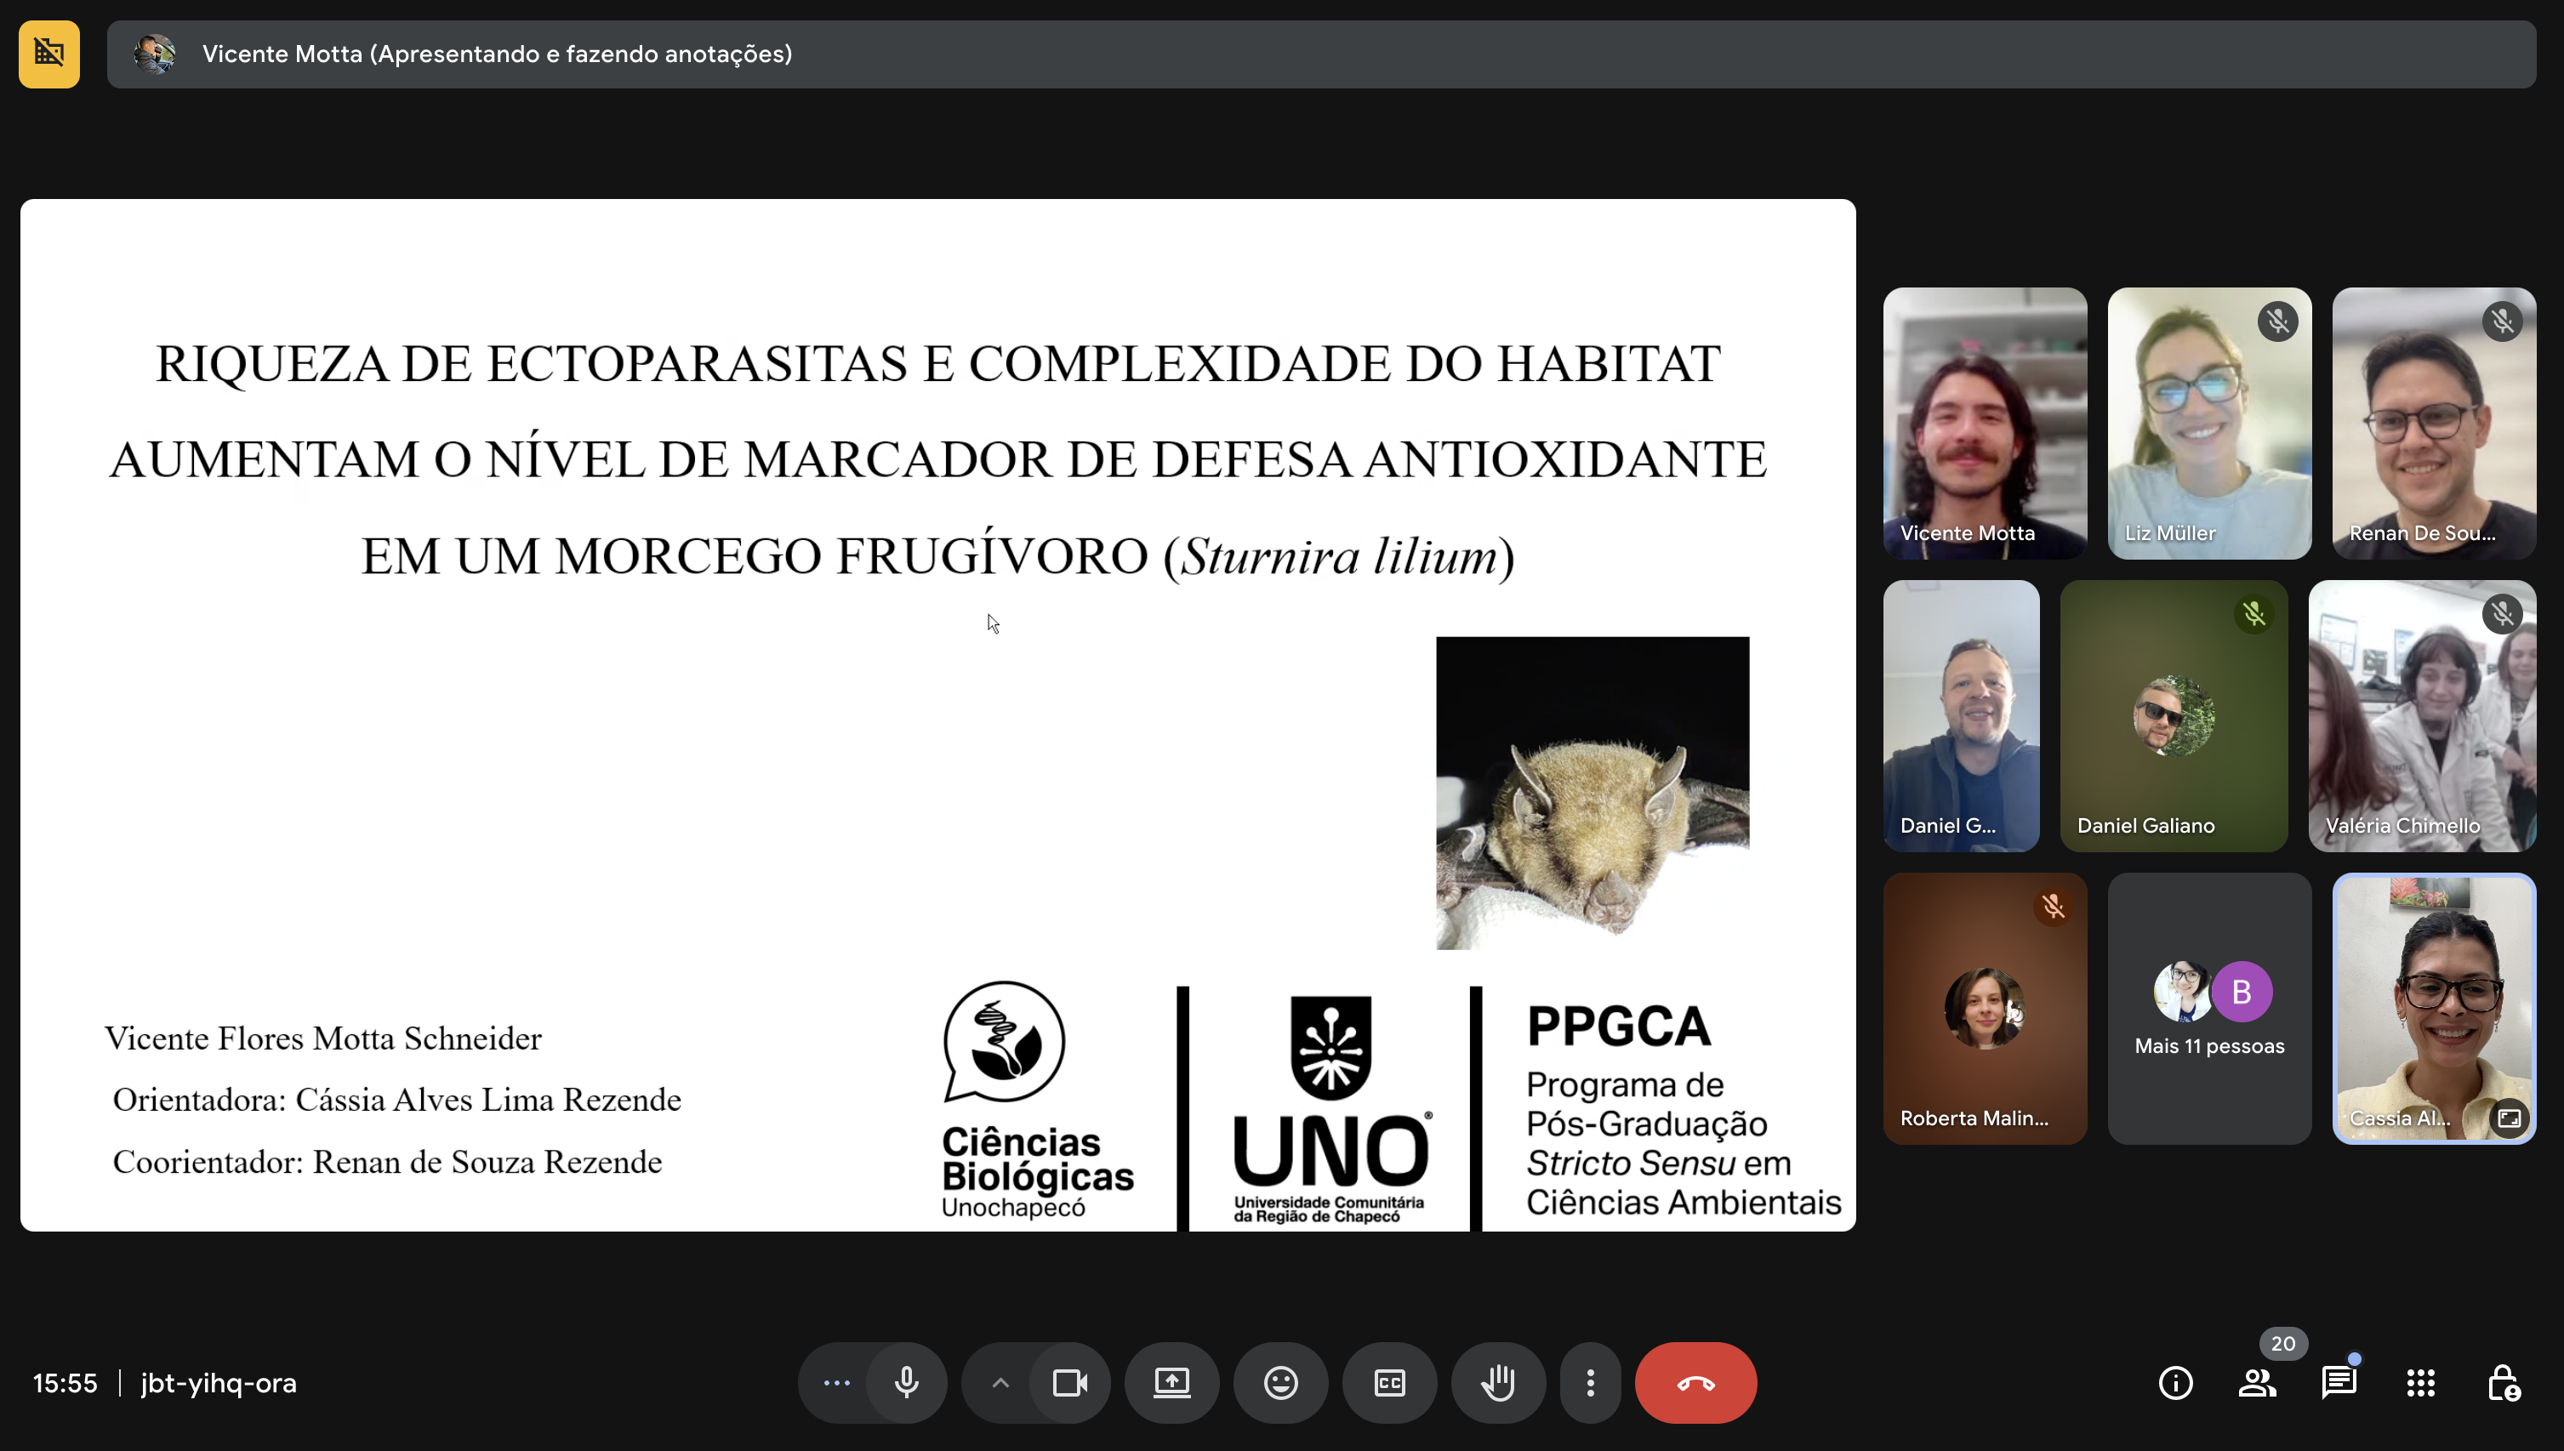Open host controls lock icon

2502,1382
